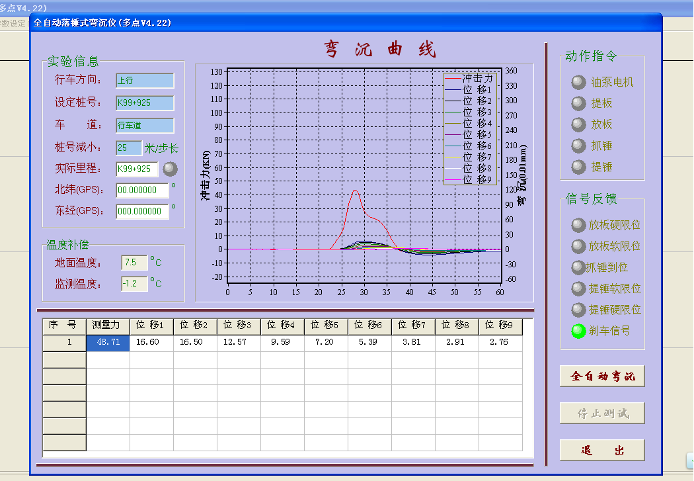Screen dimensions: 694x481
Task: Click the 提锤软限位 signal lamp
Action: pyautogui.click(x=578, y=288)
